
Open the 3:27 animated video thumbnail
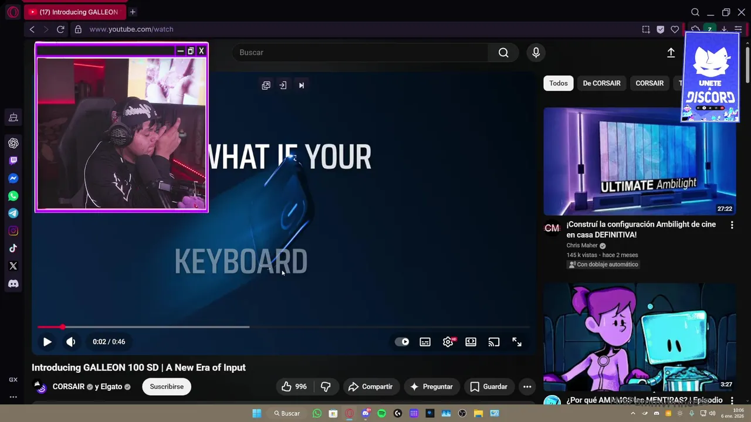point(640,337)
